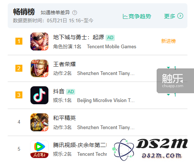Click the circled arrow beside 更多

point(180,16)
